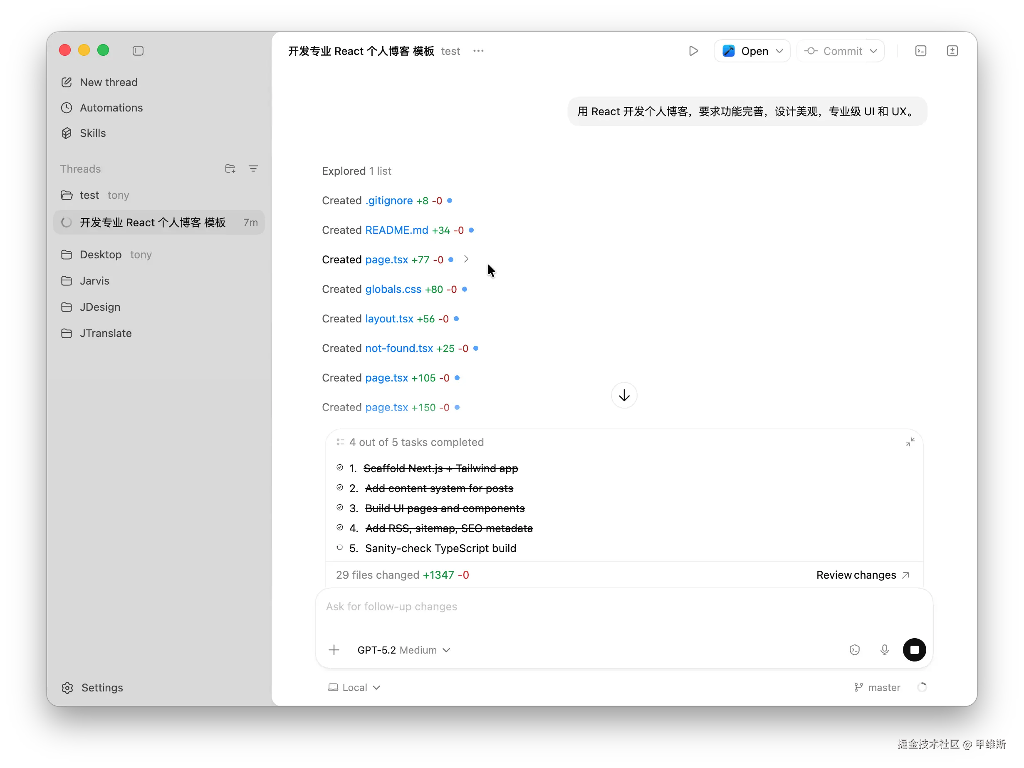Click the plus attach icon in composer
The height and width of the screenshot is (768, 1024).
(x=334, y=650)
